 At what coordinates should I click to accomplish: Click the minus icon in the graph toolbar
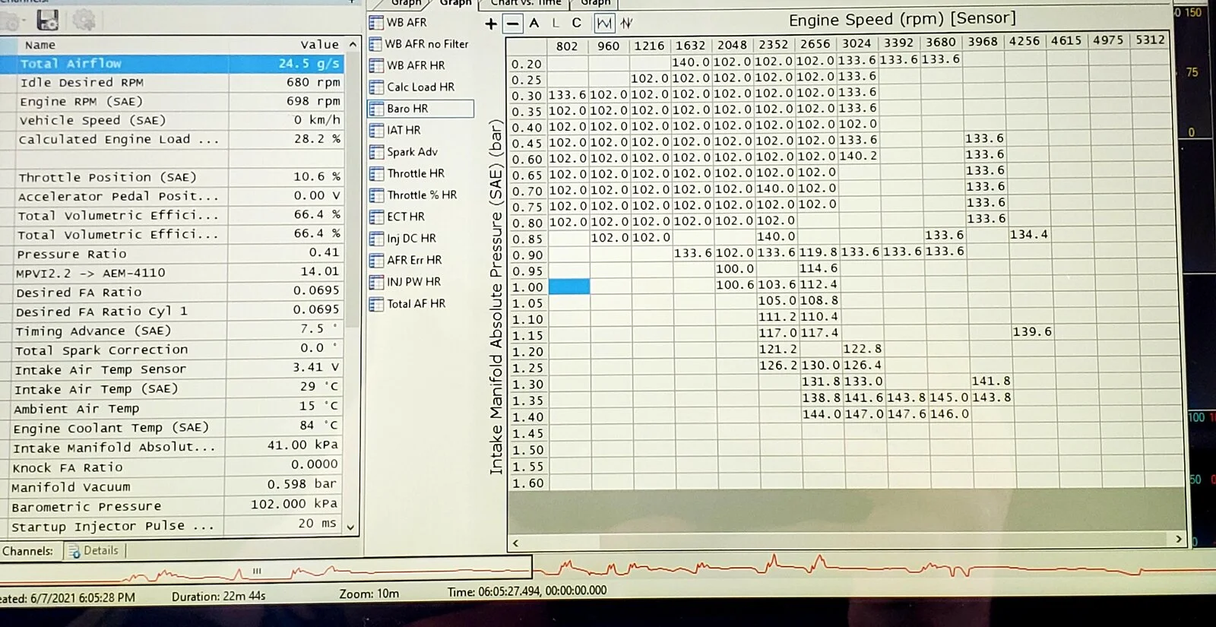point(513,24)
